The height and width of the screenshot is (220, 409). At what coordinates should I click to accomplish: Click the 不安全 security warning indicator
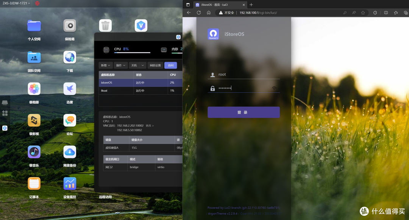pos(226,12)
